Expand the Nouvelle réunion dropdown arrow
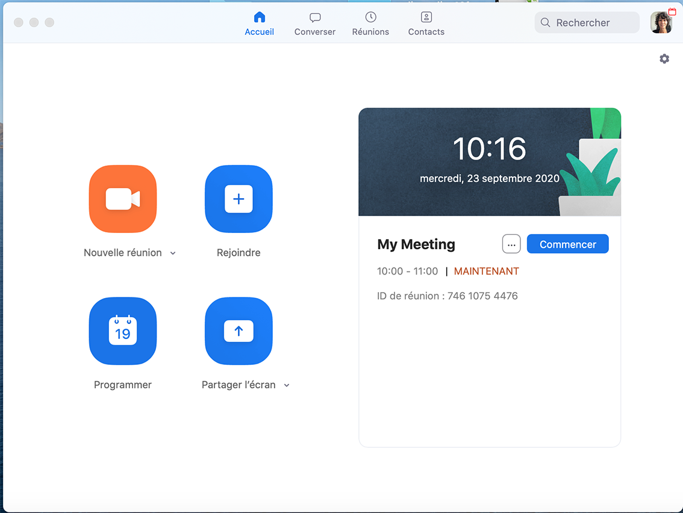 173,253
